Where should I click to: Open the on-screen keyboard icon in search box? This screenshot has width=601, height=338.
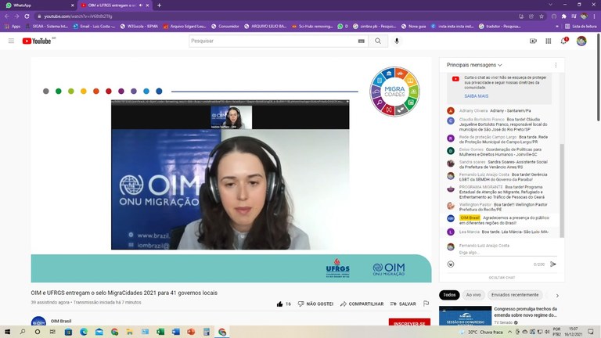point(361,41)
